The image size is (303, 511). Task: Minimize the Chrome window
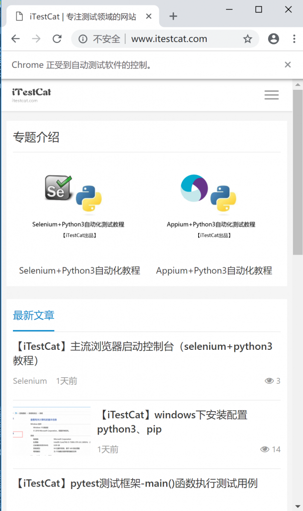pos(229,9)
